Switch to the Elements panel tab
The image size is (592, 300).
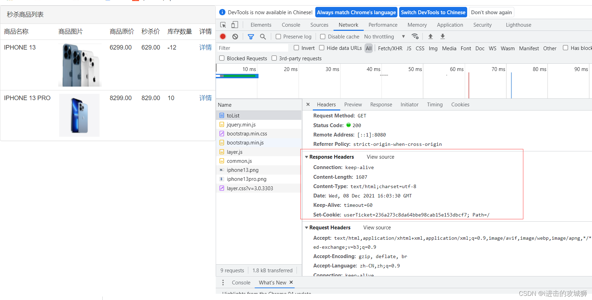click(x=261, y=25)
